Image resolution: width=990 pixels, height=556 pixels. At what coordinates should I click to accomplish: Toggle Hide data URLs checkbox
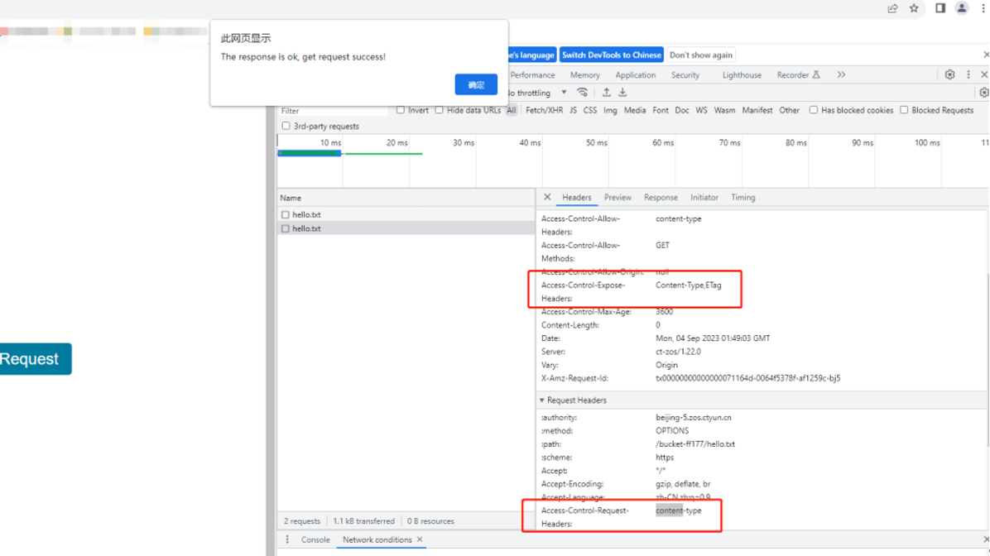(x=440, y=110)
